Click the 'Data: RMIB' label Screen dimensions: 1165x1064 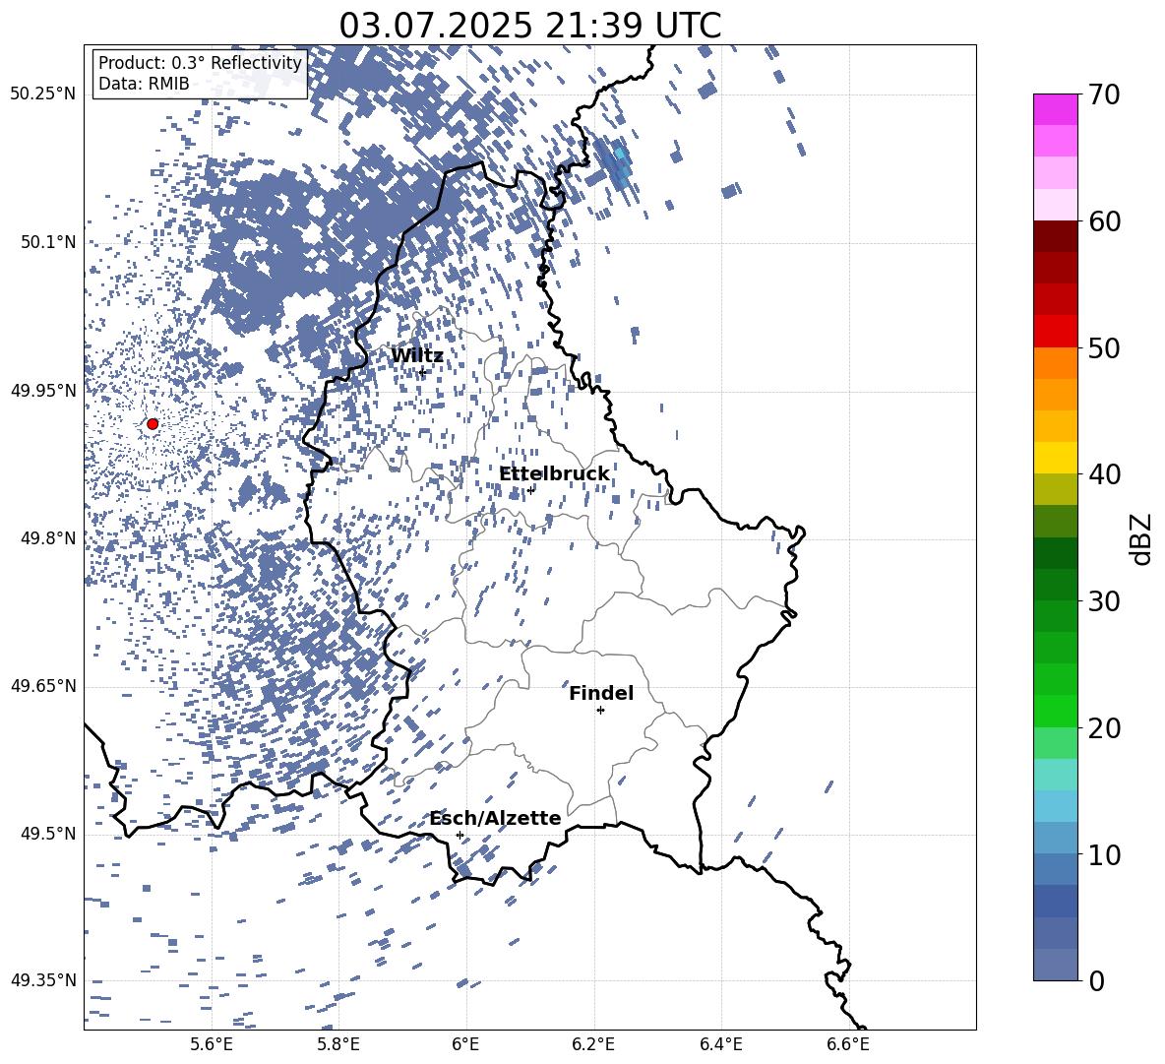(144, 84)
